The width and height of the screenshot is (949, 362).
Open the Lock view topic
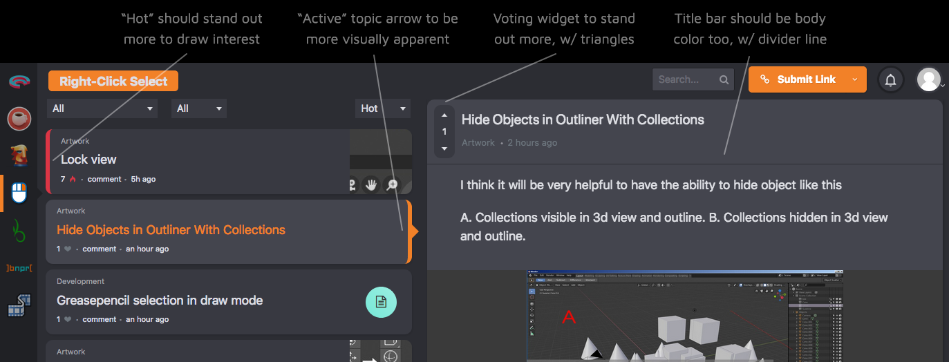[x=88, y=160]
